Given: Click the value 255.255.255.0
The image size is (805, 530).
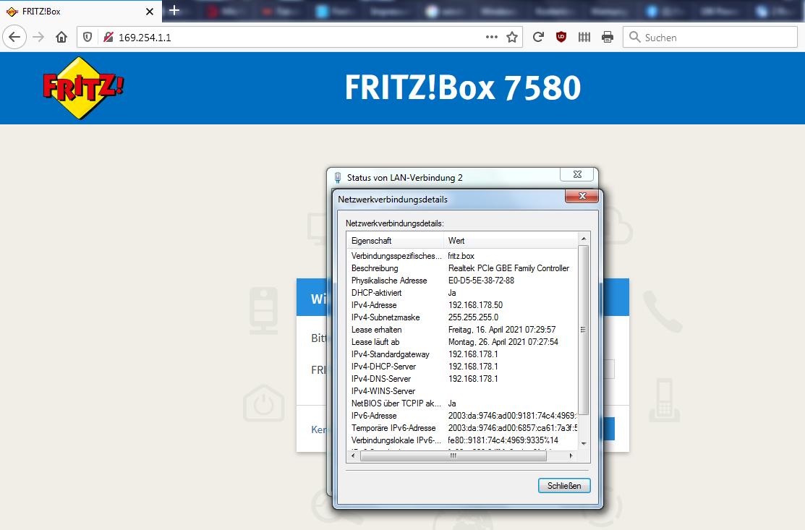Looking at the screenshot, I should tap(473, 317).
